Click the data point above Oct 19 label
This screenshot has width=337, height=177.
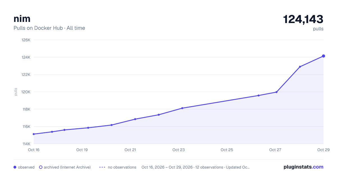point(88,128)
